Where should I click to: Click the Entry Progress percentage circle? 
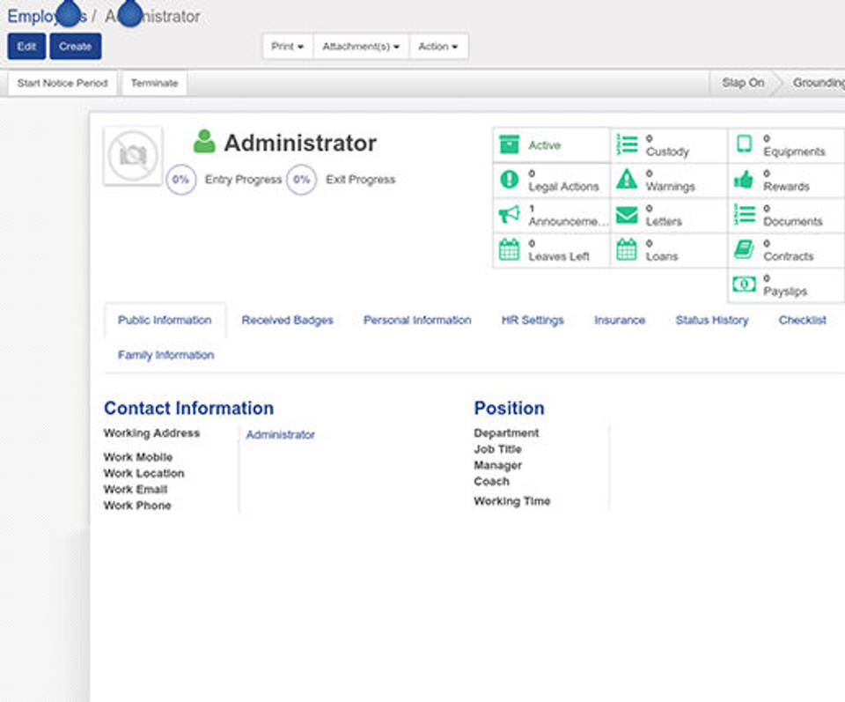point(181,180)
